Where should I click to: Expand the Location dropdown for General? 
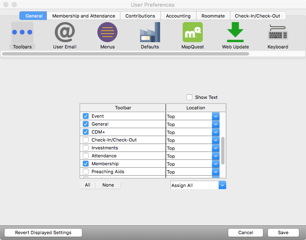click(x=216, y=124)
